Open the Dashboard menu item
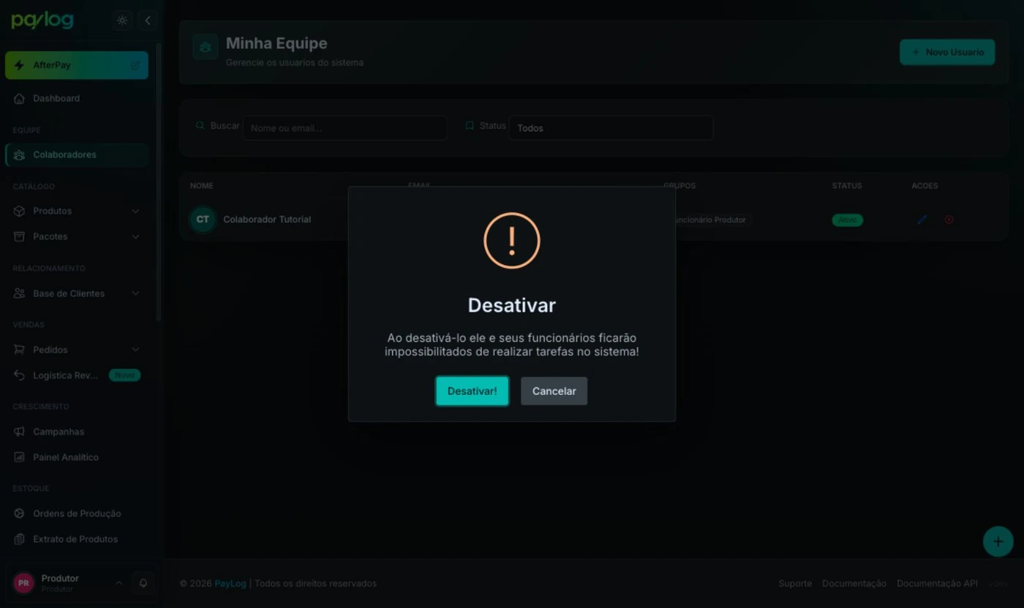 [77, 98]
